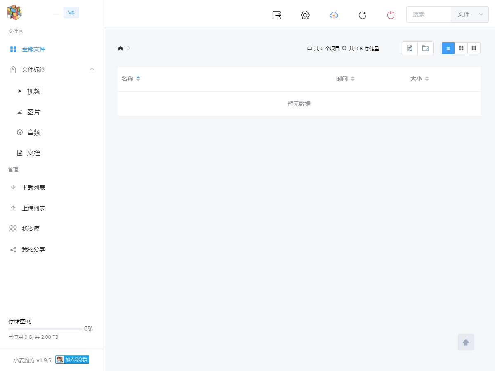Image resolution: width=495 pixels, height=371 pixels.
Task: Collapse the 文件标签 section
Action: [x=92, y=69]
